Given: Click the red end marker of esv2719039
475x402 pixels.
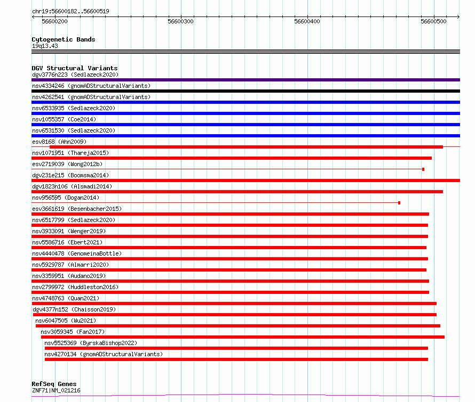Looking at the screenshot, I should click(423, 169).
